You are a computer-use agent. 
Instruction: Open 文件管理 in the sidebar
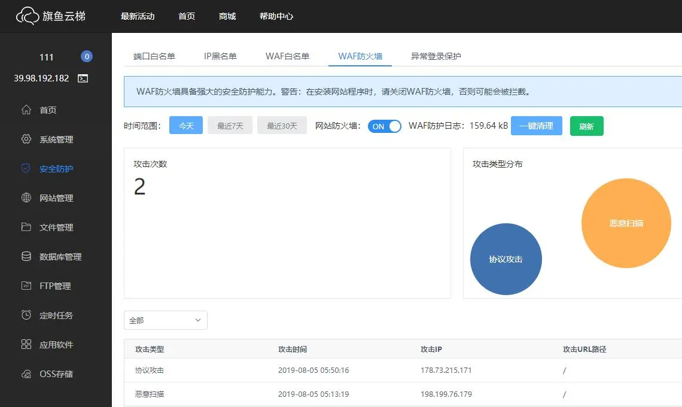pos(56,227)
